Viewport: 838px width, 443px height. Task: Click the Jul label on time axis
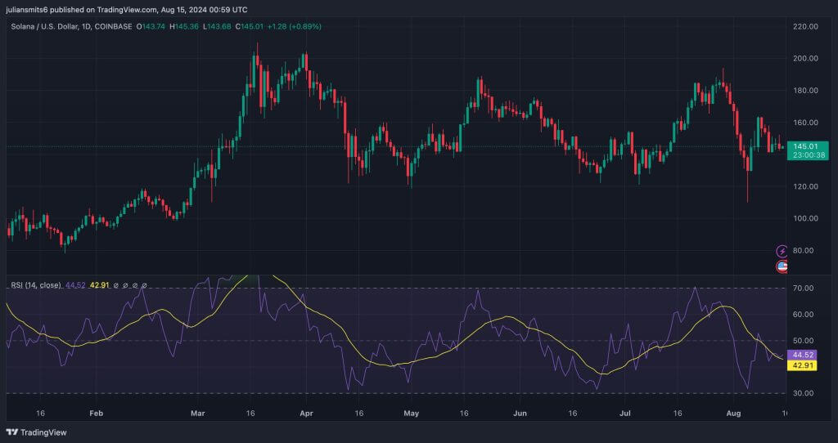pos(626,413)
